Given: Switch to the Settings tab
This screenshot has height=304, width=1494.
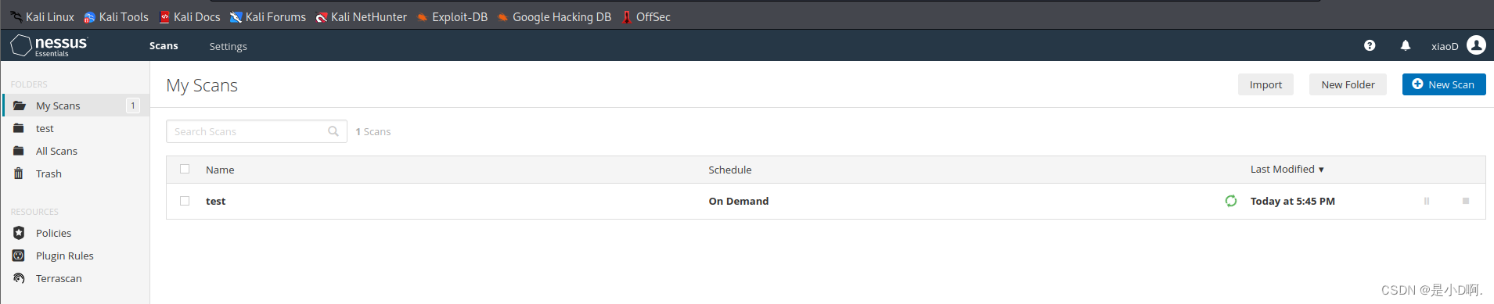Looking at the screenshot, I should click(228, 46).
